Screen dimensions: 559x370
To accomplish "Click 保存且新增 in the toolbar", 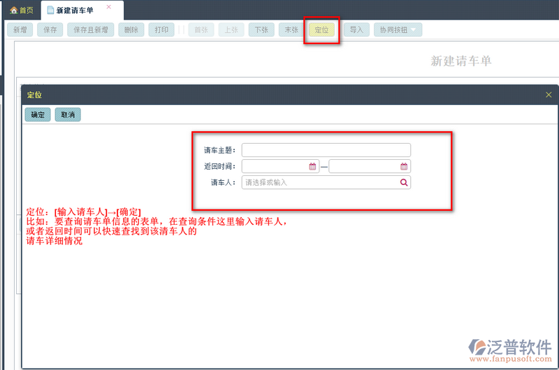I will [x=91, y=30].
